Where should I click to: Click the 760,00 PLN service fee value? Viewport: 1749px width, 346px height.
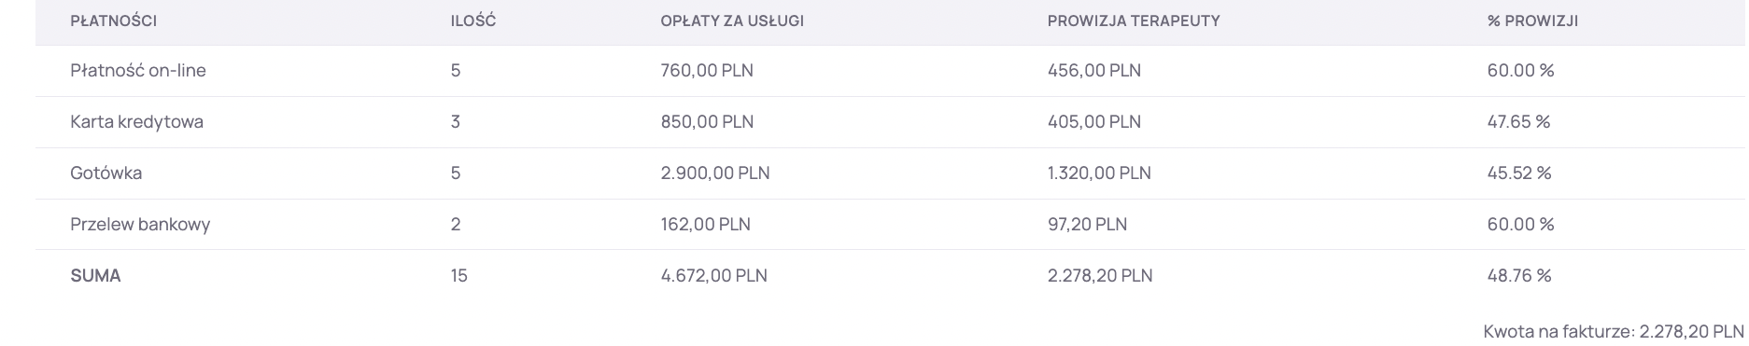pyautogui.click(x=707, y=70)
